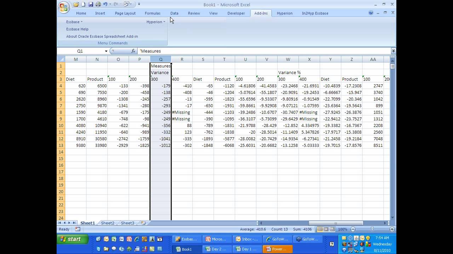Open the Name Box dropdown arrow
The width and height of the screenshot is (453, 254).
(106, 51)
